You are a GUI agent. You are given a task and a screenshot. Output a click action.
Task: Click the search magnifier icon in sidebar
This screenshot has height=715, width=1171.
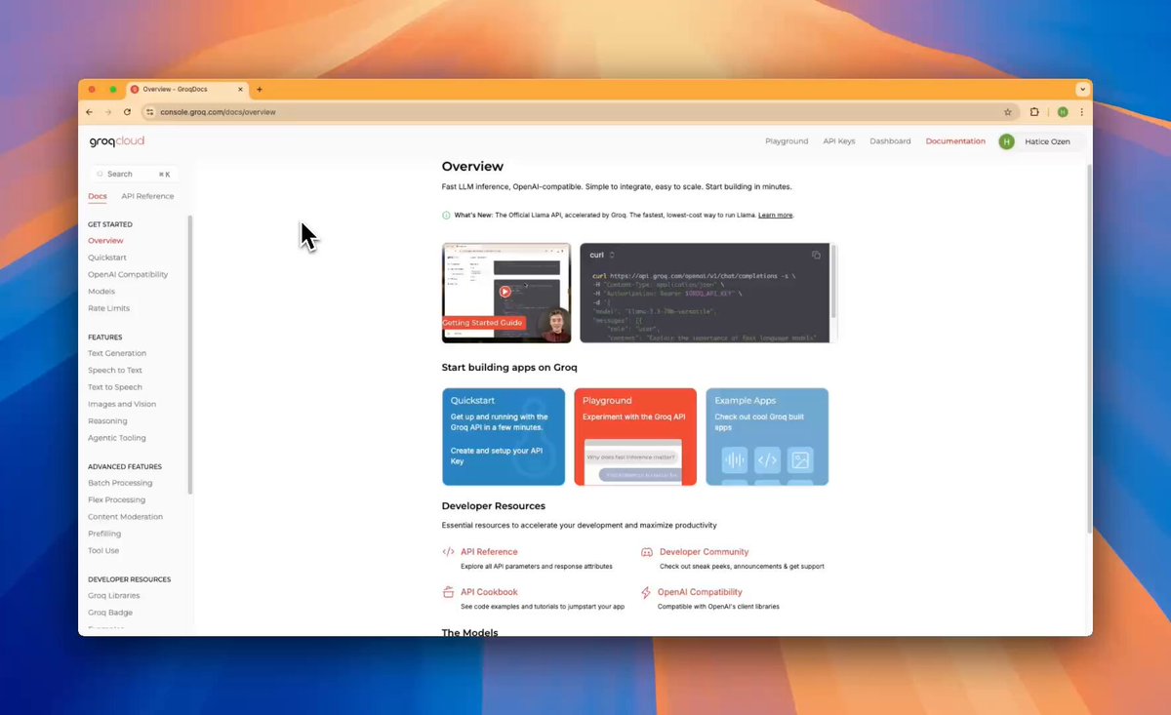[x=100, y=174]
